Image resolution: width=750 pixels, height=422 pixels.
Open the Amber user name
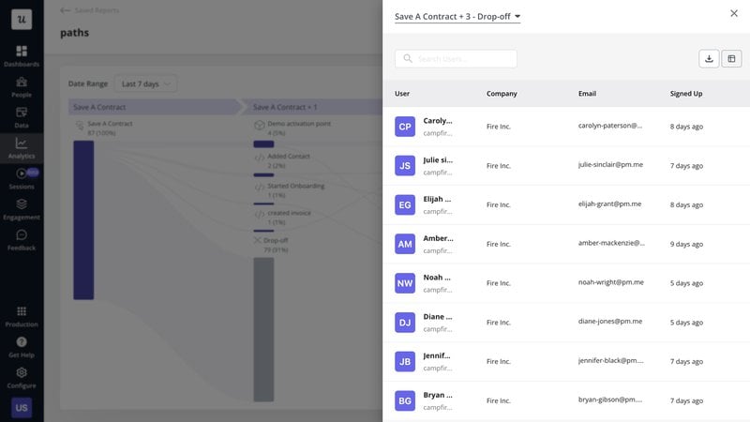(x=438, y=238)
